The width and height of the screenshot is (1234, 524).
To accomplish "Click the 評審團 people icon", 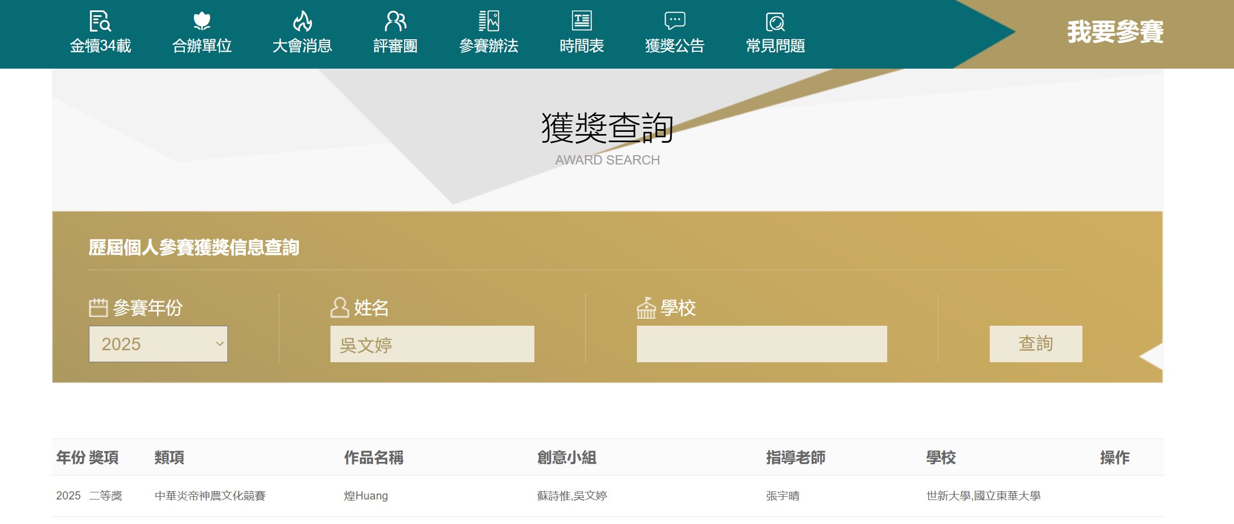I will point(395,21).
